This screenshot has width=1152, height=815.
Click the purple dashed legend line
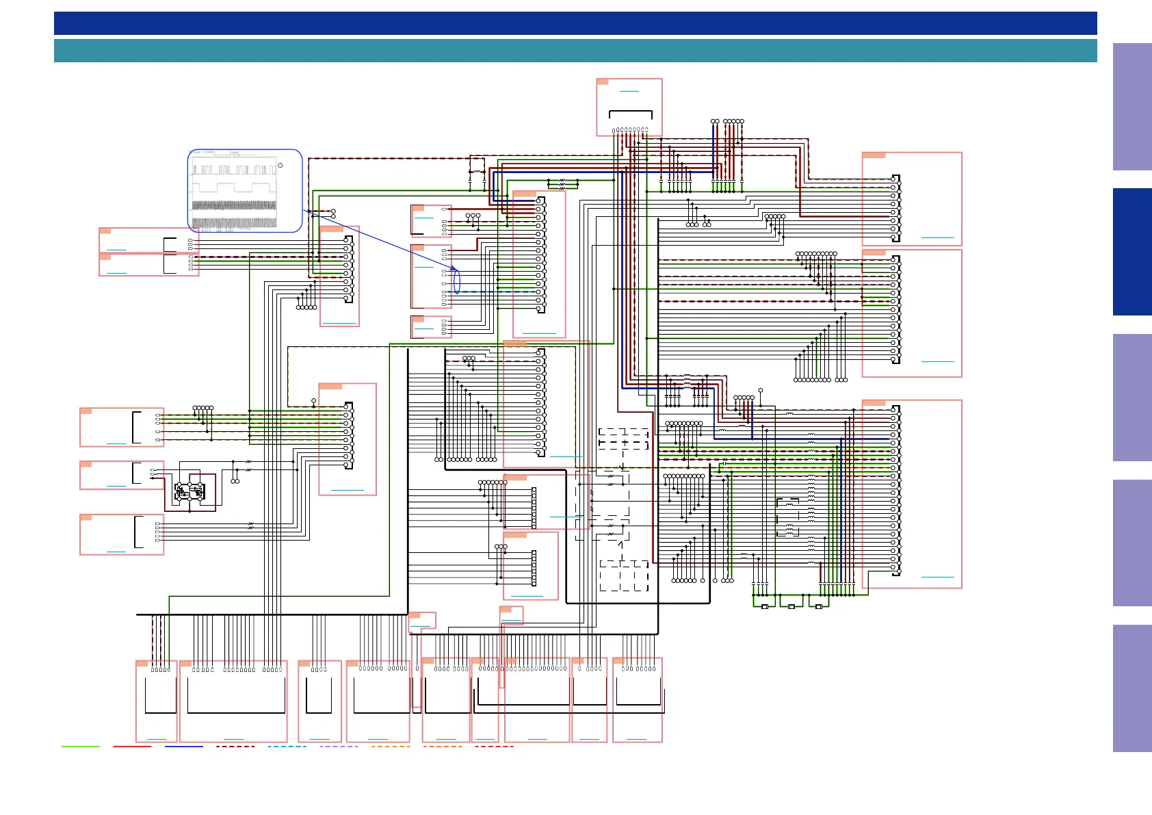[x=339, y=747]
